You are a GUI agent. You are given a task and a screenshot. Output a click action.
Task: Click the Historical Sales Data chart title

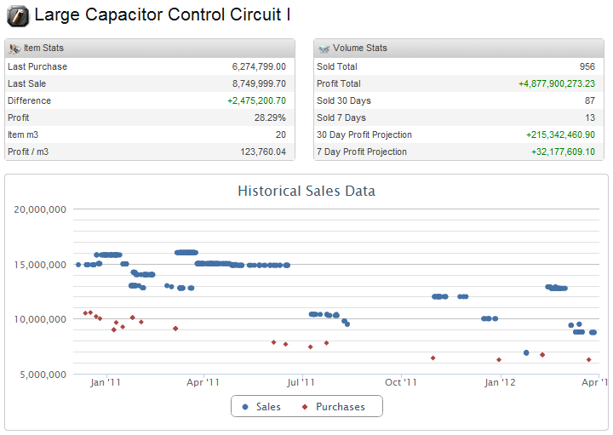(306, 191)
